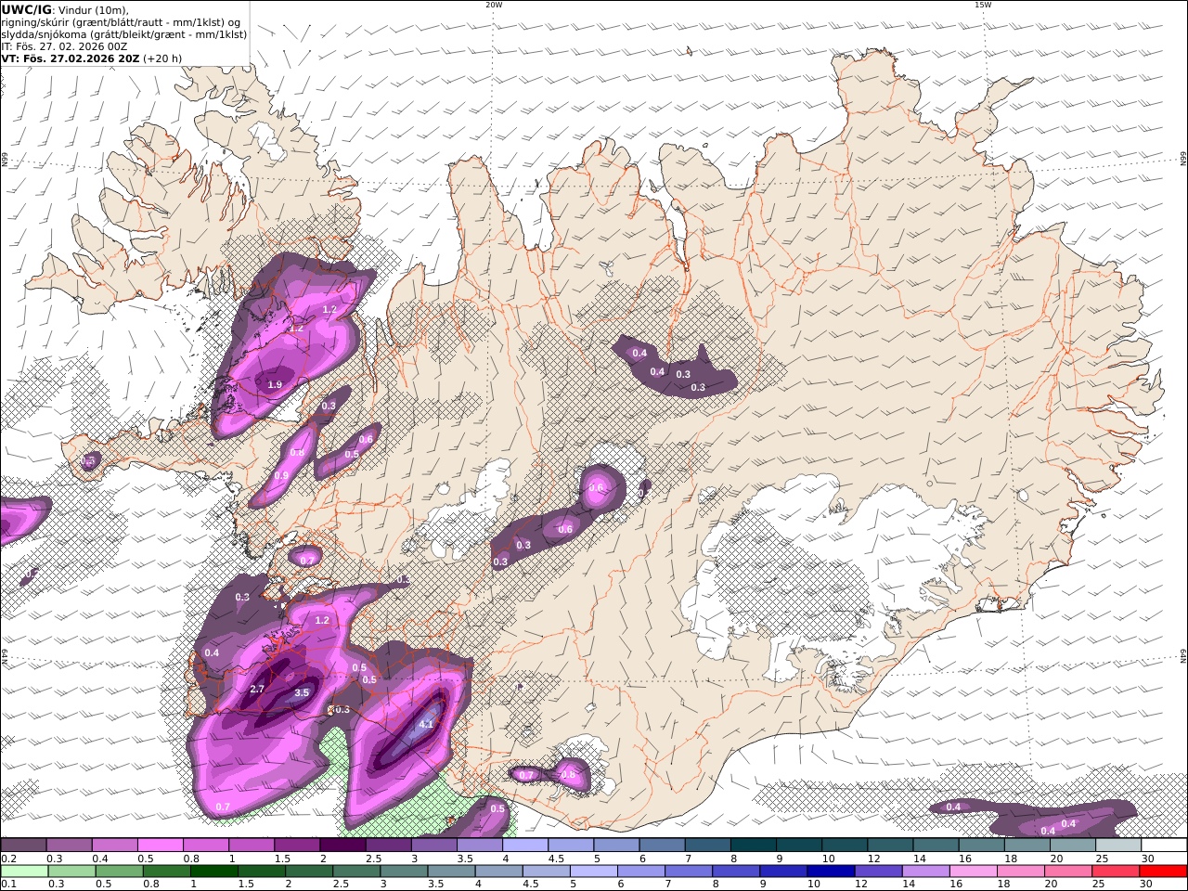Click the 2.7 precipitation value on the map
The height and width of the screenshot is (891, 1188).
pyautogui.click(x=258, y=689)
